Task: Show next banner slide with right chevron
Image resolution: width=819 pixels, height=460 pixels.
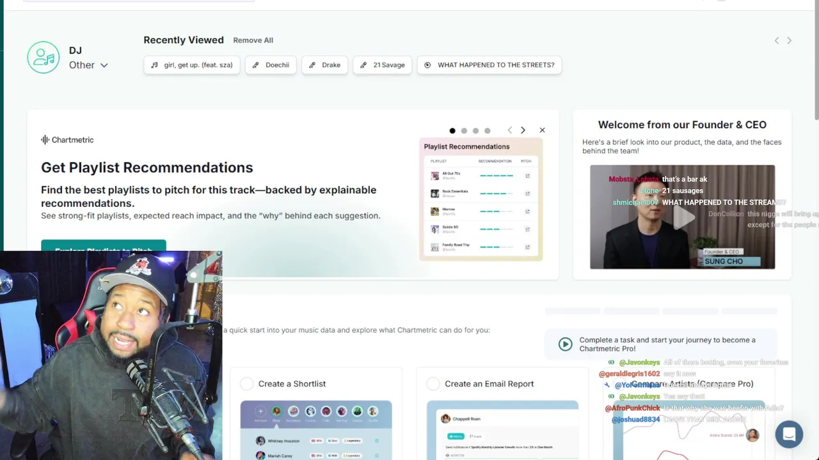Action: tap(523, 130)
